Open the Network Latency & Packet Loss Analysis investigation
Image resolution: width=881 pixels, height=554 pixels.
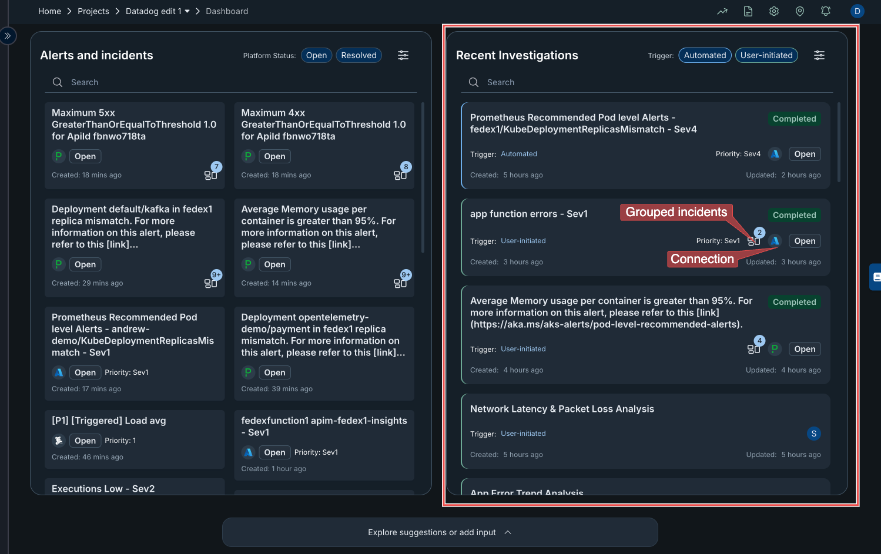pyautogui.click(x=562, y=409)
